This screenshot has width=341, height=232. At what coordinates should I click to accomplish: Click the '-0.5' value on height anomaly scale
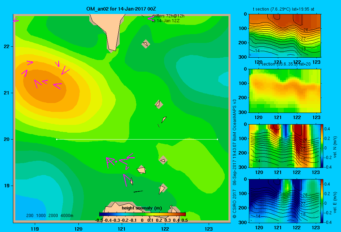tap(99, 220)
